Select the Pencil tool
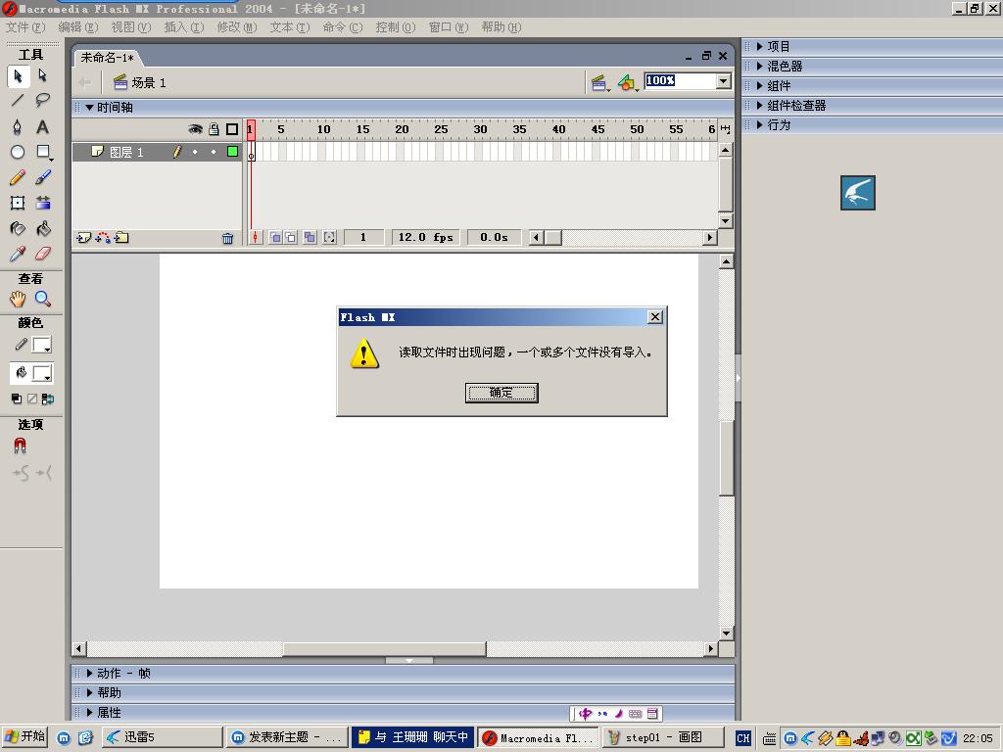This screenshot has height=752, width=1003. click(x=18, y=177)
